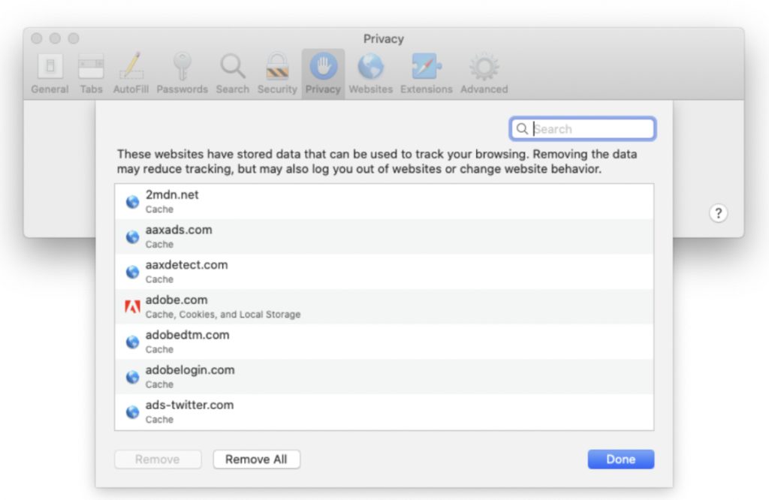Open the Security padlock icon
The width and height of the screenshot is (769, 500).
(277, 66)
